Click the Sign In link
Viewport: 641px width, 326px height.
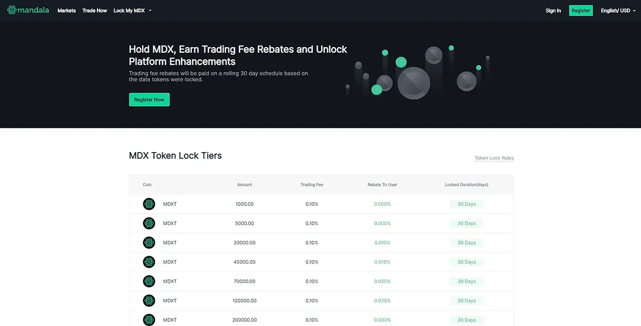(553, 11)
